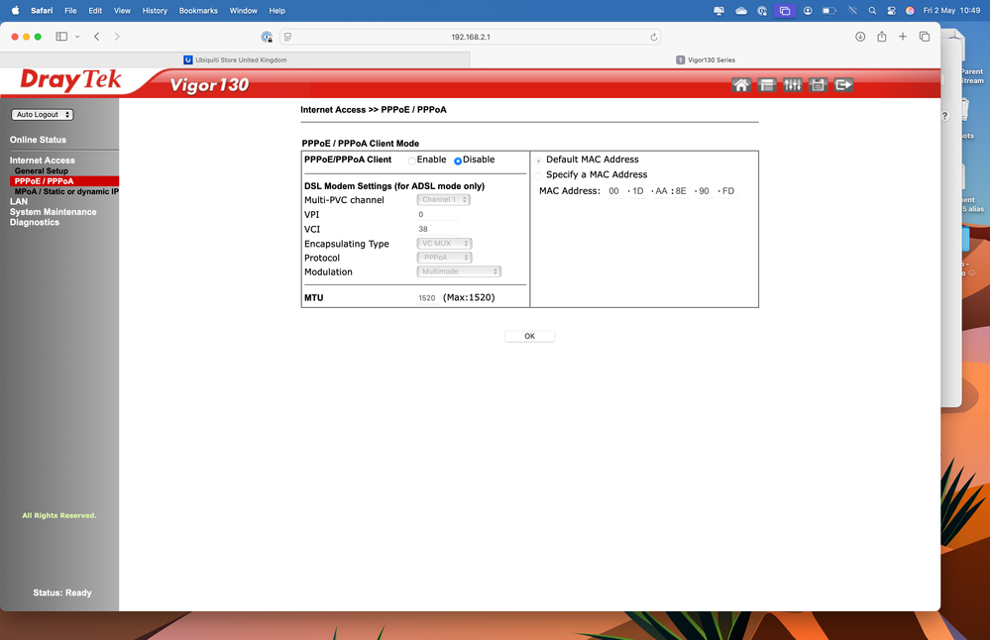Choose Specify a MAC Address radio option

538,175
